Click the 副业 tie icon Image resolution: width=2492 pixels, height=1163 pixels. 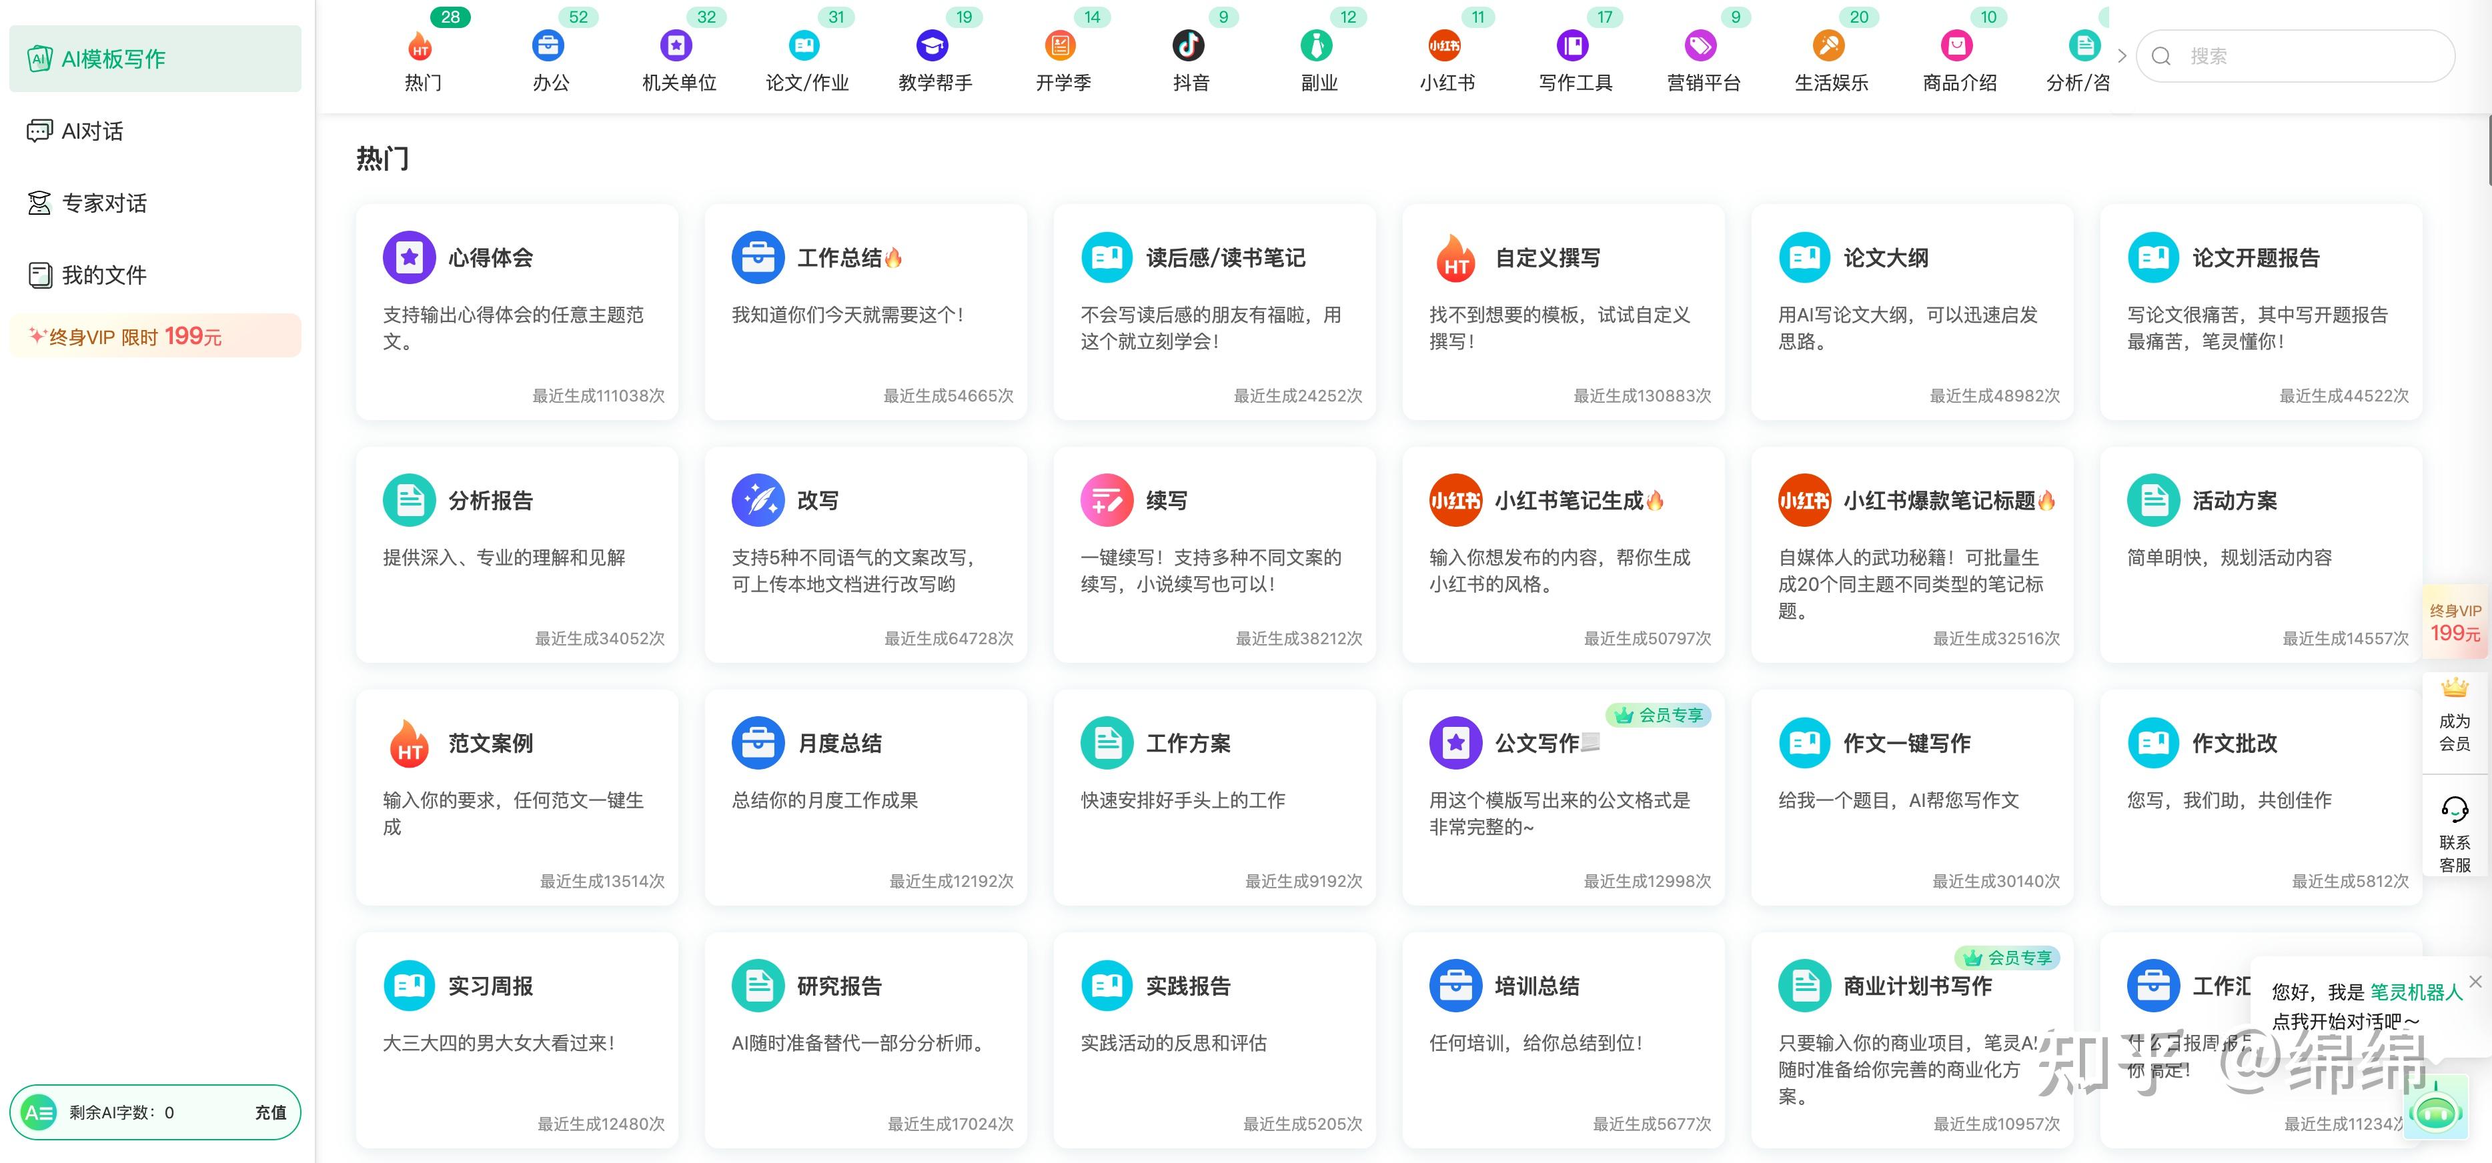click(1317, 45)
